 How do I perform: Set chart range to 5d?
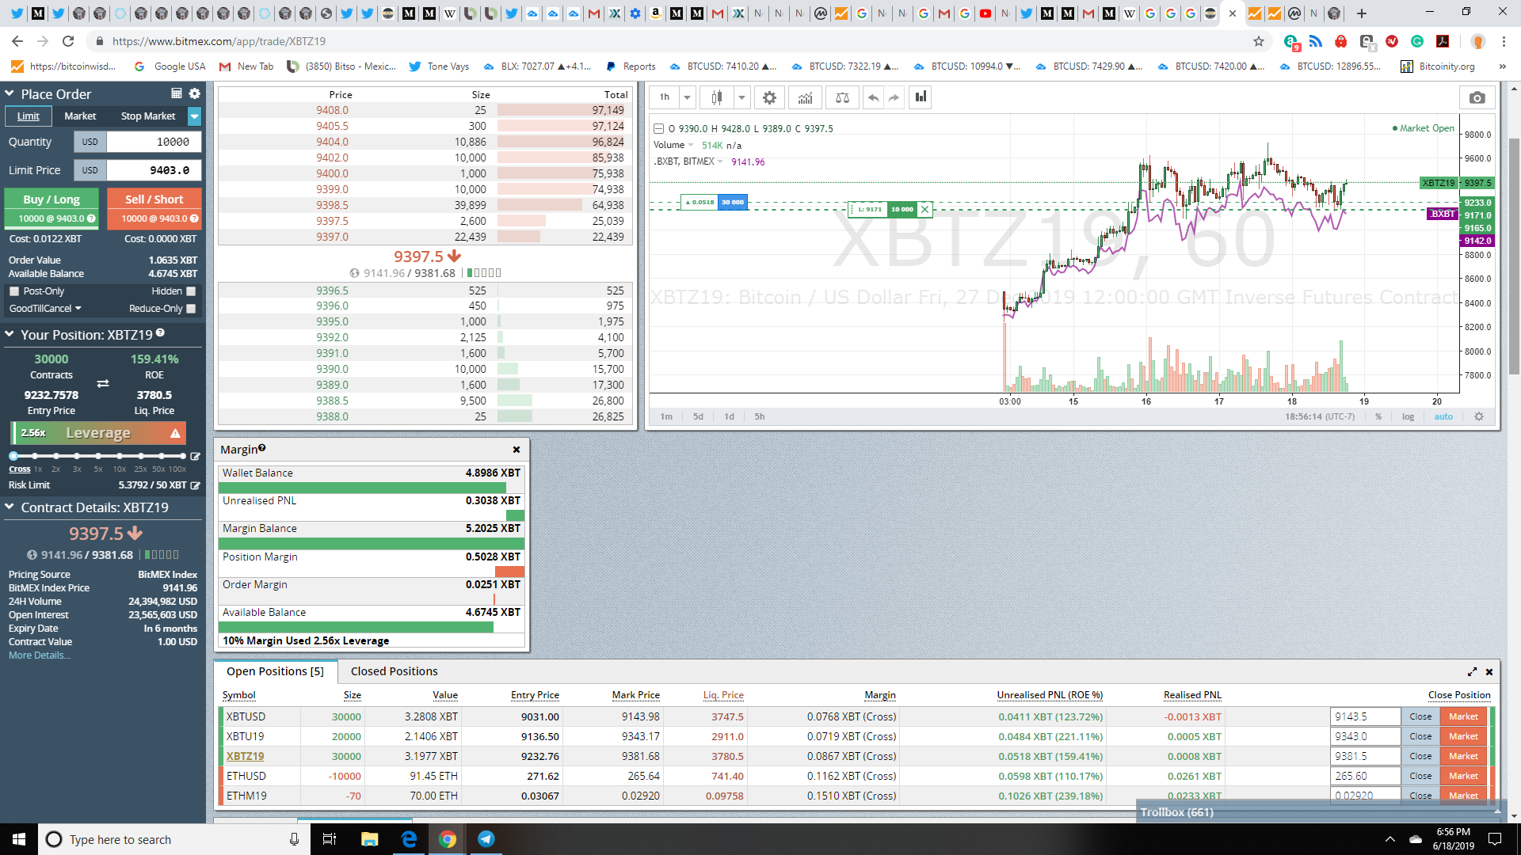698,416
